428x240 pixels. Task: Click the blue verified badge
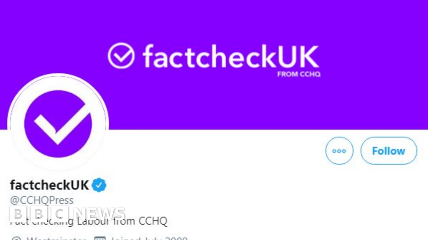[99, 185]
